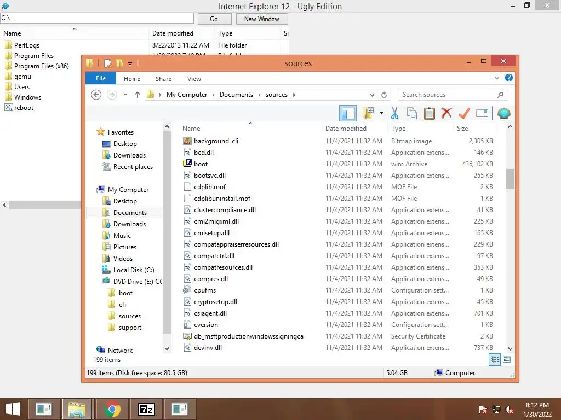Toggle the navigation pane layout button

click(x=348, y=114)
